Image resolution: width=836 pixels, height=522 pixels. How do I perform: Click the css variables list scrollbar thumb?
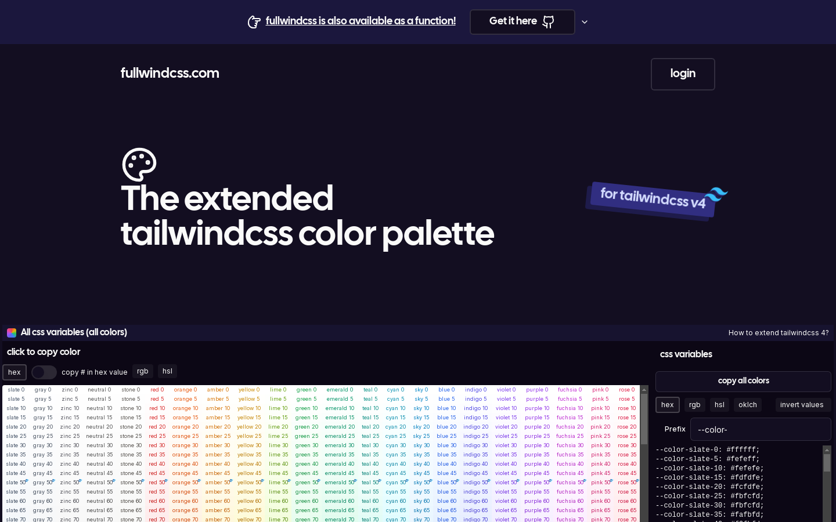pyautogui.click(x=827, y=462)
